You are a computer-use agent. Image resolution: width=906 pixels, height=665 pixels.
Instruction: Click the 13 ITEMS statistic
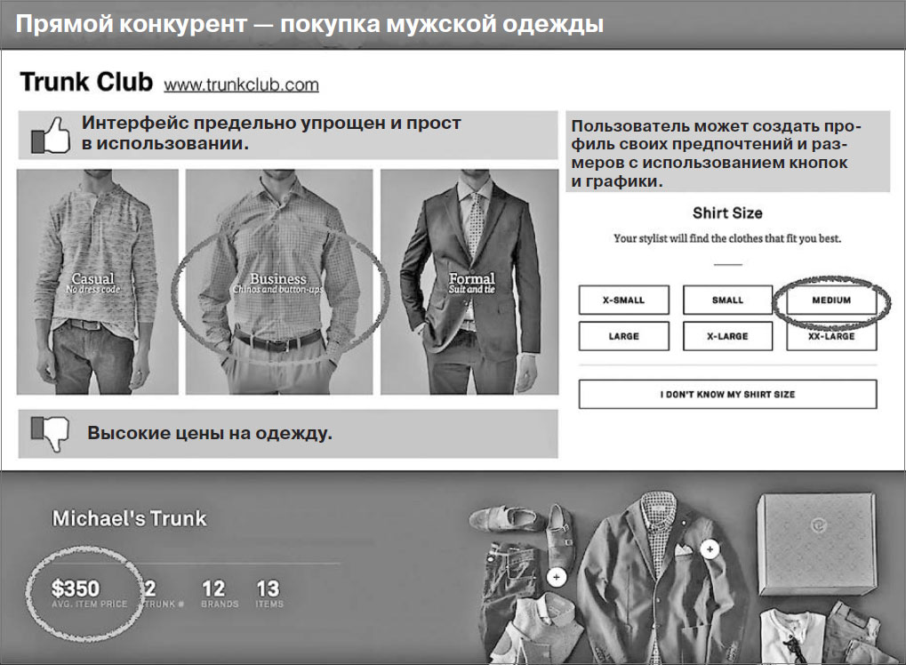(269, 594)
